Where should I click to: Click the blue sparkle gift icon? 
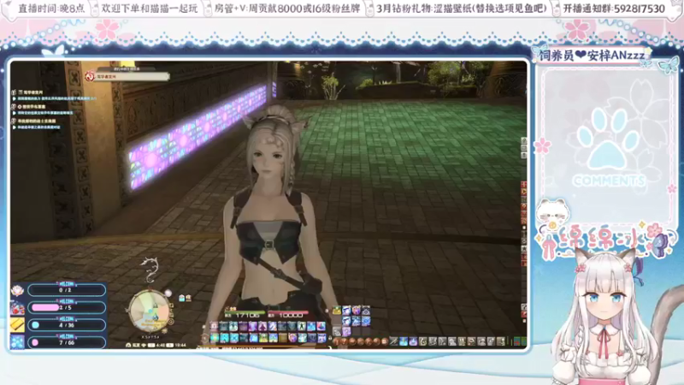17,341
